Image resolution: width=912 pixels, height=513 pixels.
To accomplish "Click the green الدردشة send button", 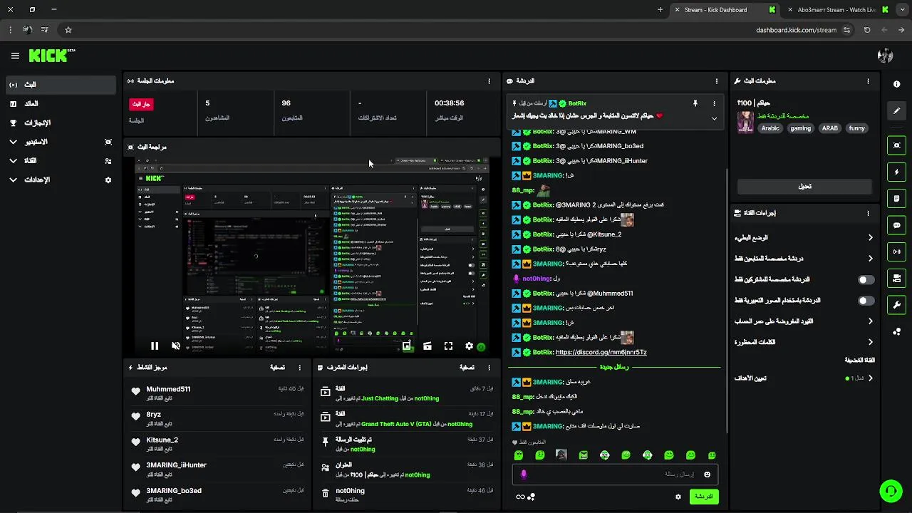I will point(704,497).
